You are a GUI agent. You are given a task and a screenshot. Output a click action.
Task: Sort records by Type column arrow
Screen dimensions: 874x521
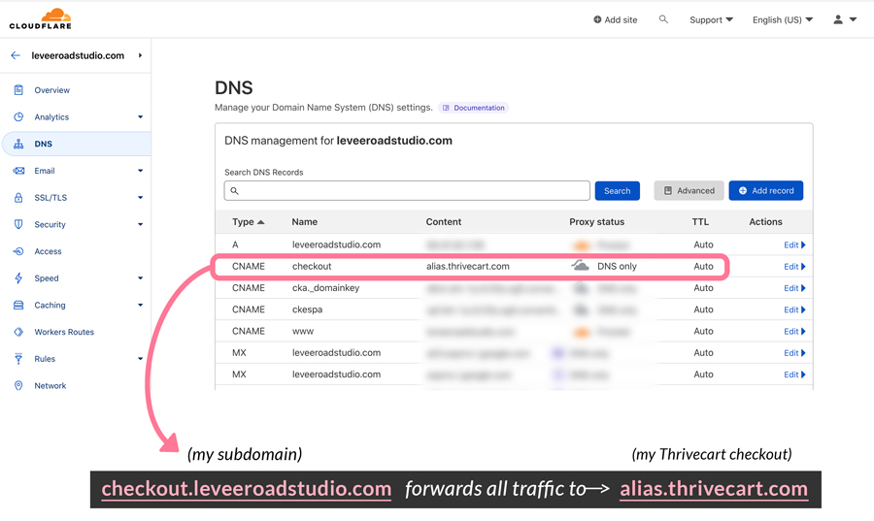point(260,222)
